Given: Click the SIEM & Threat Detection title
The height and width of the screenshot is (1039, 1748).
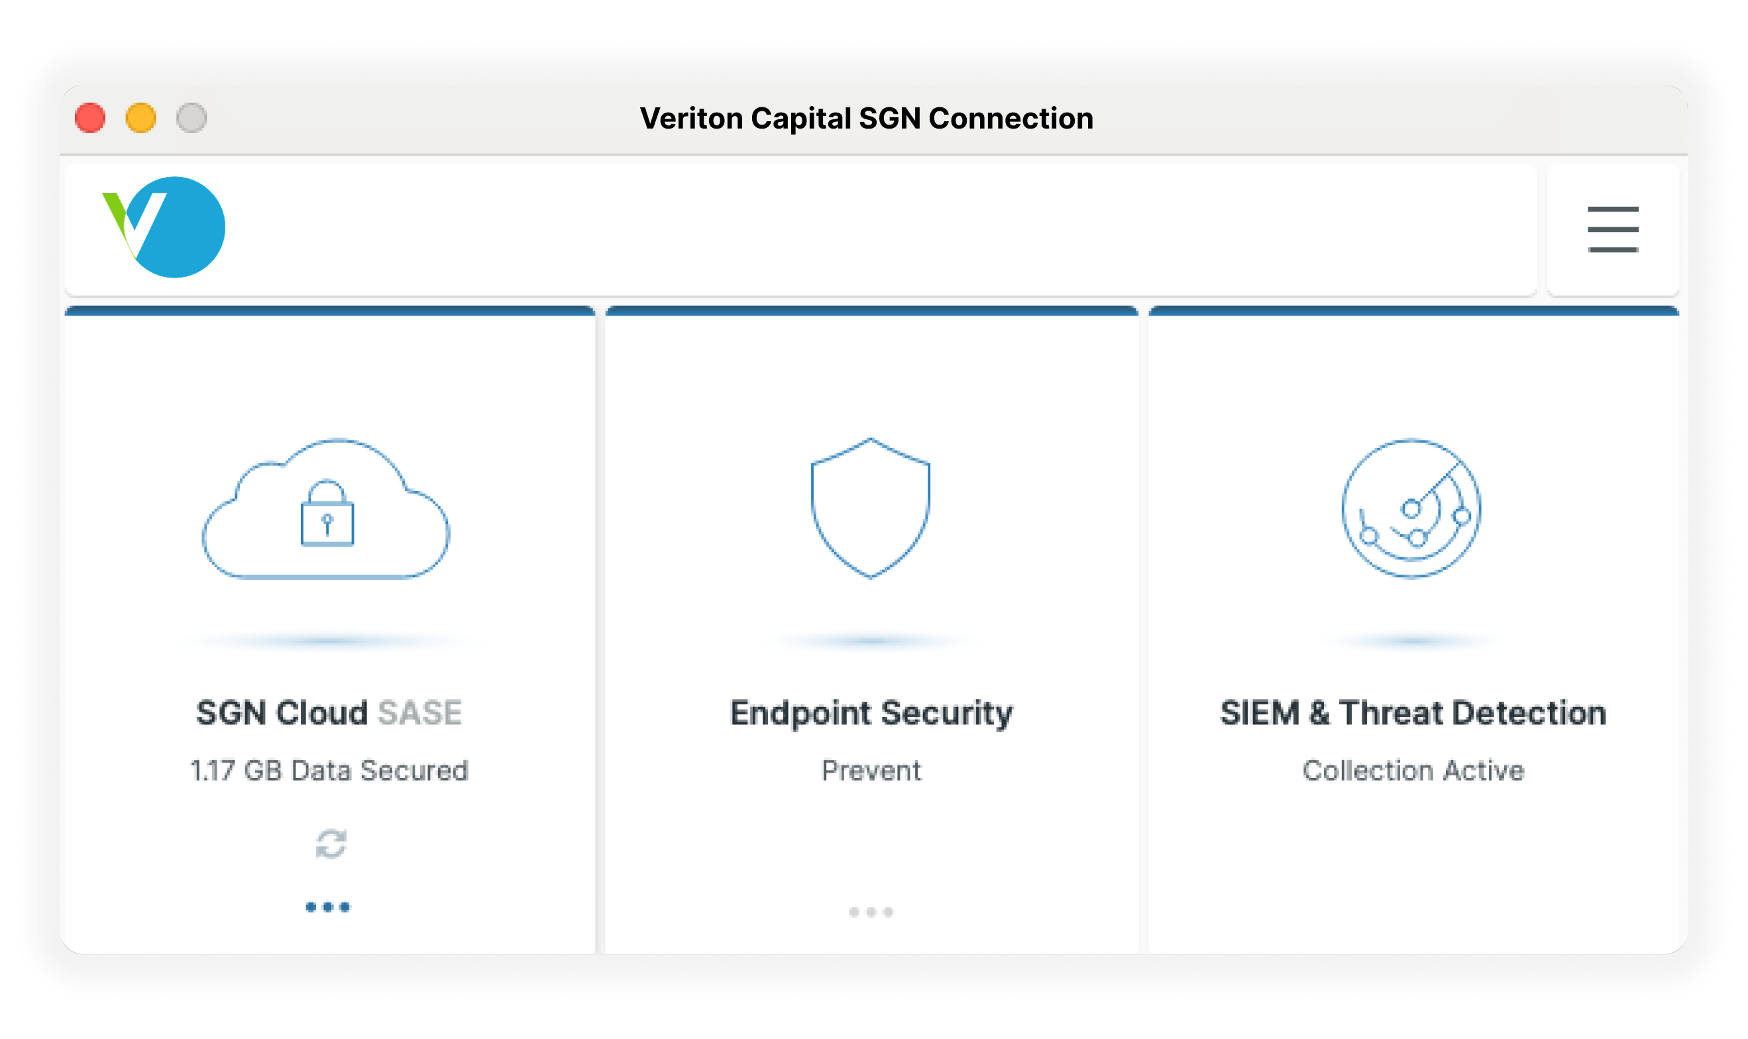Looking at the screenshot, I should click(x=1413, y=713).
